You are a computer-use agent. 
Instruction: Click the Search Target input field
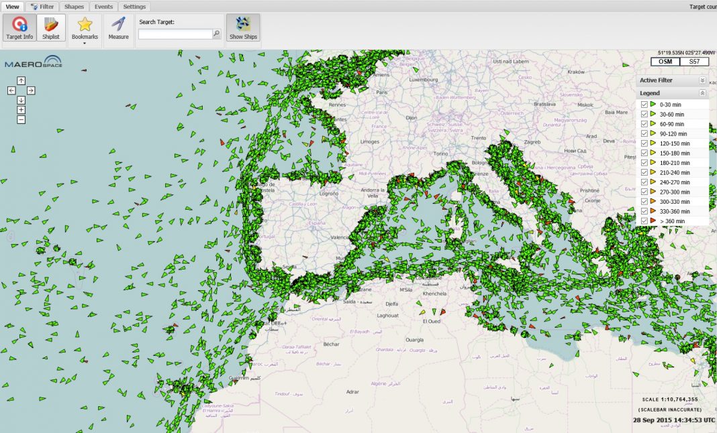(175, 34)
